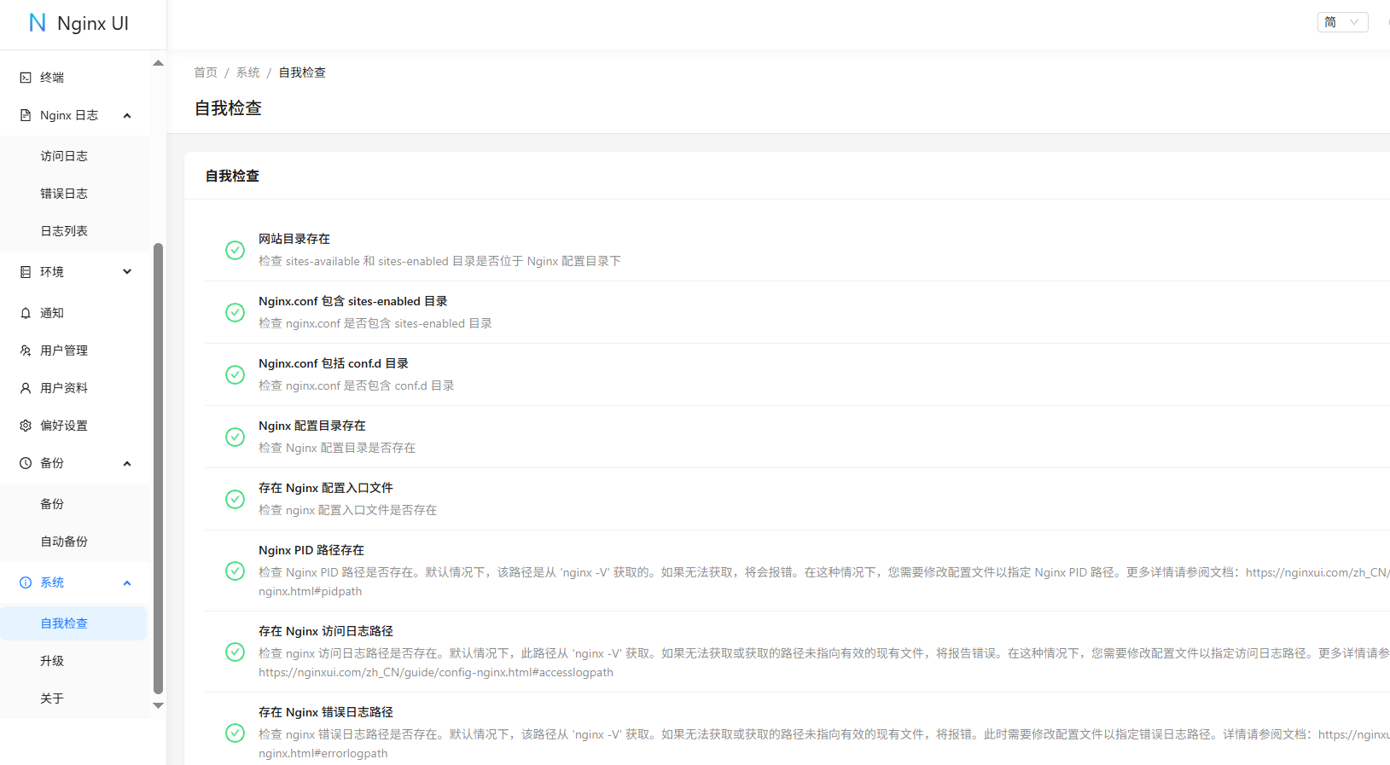Click sidebar scrollbar down arrow
This screenshot has width=1390, height=765.
[158, 705]
